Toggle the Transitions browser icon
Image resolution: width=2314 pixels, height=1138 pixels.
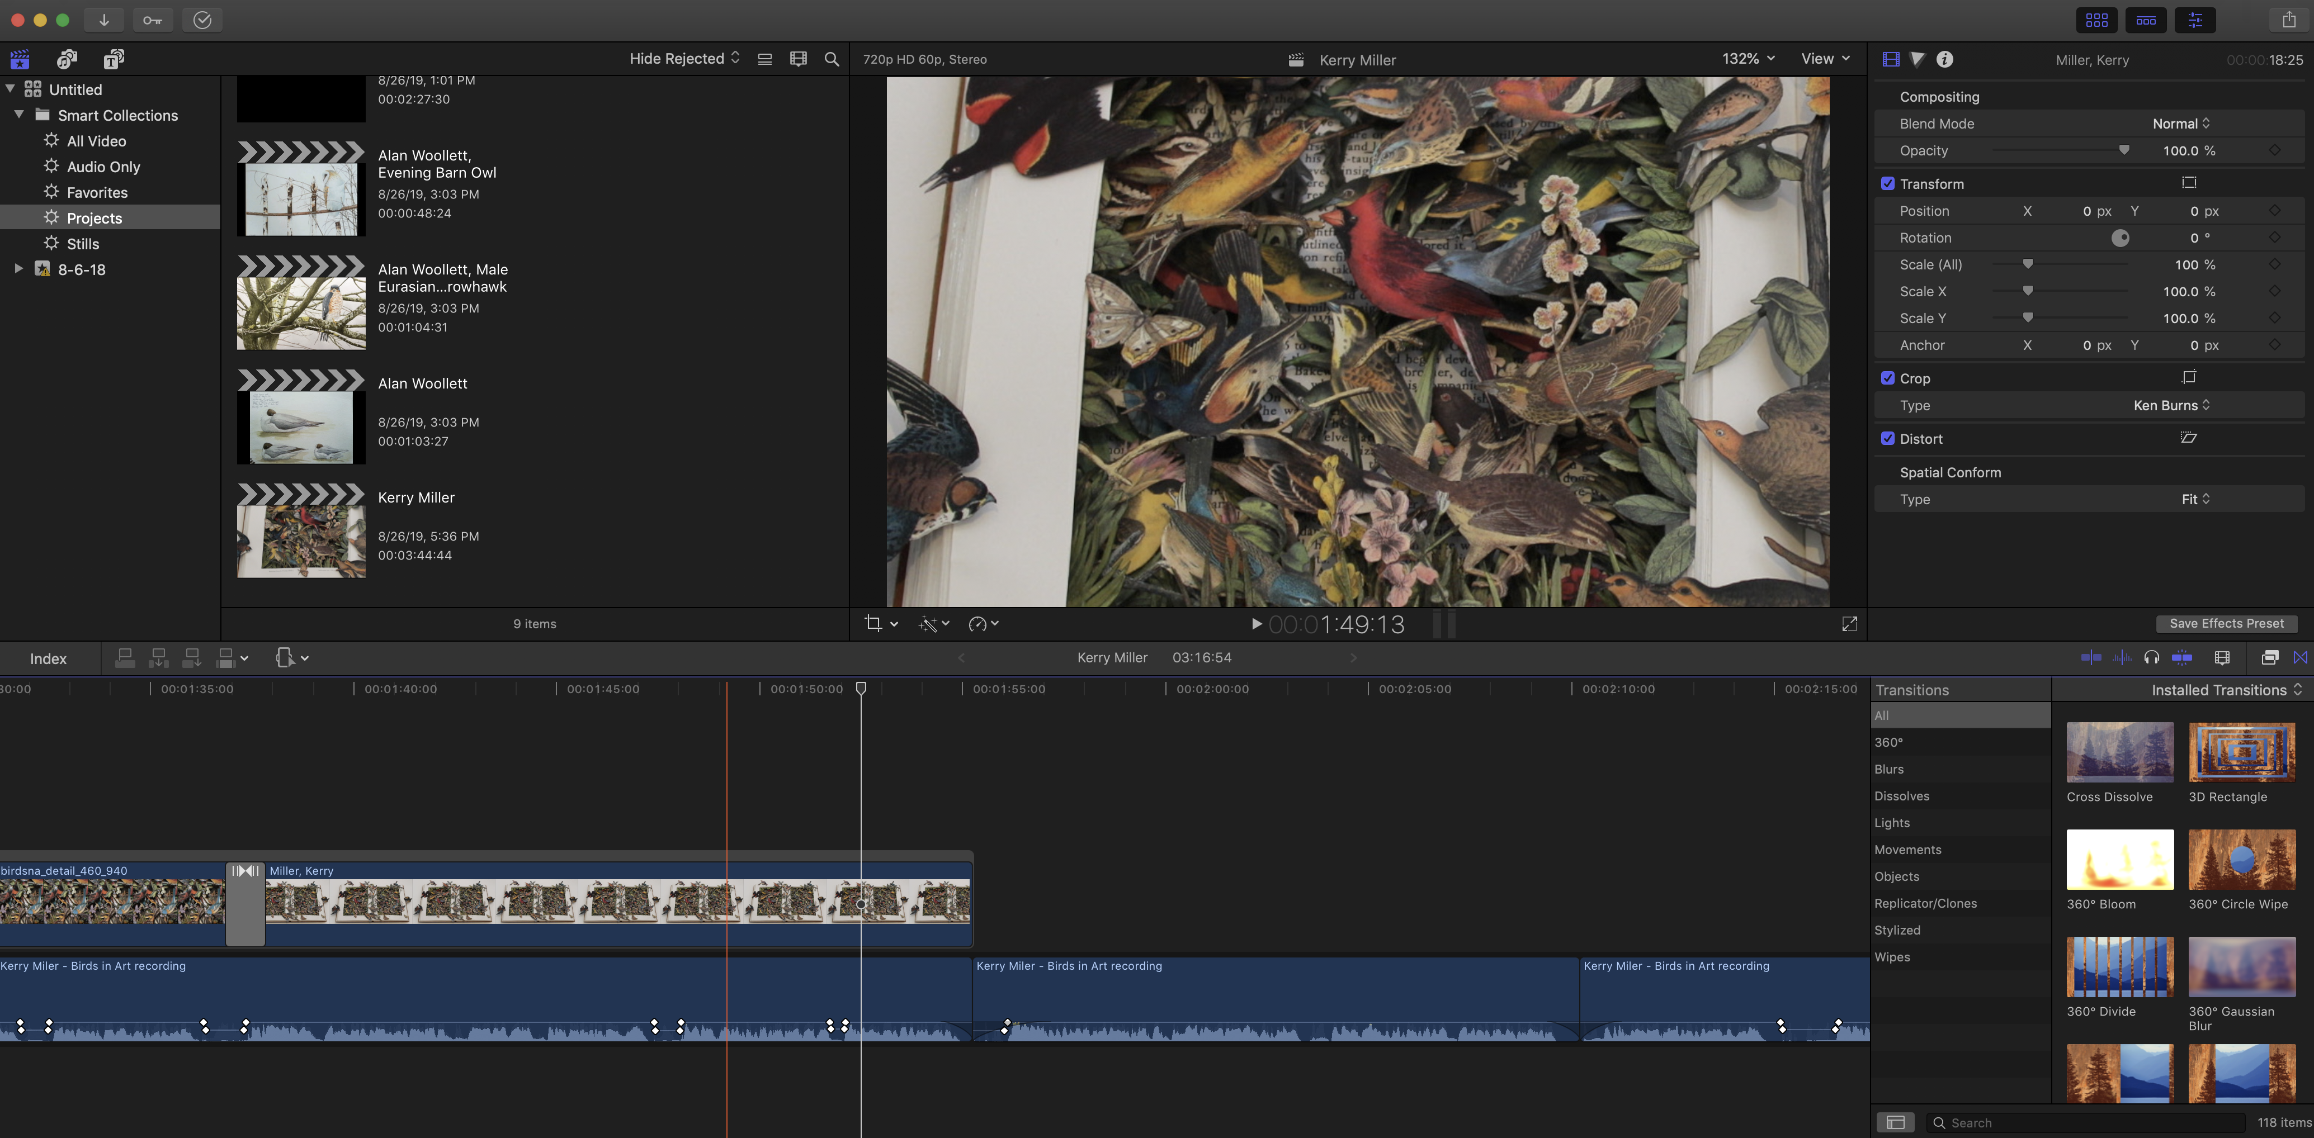pyautogui.click(x=2299, y=657)
